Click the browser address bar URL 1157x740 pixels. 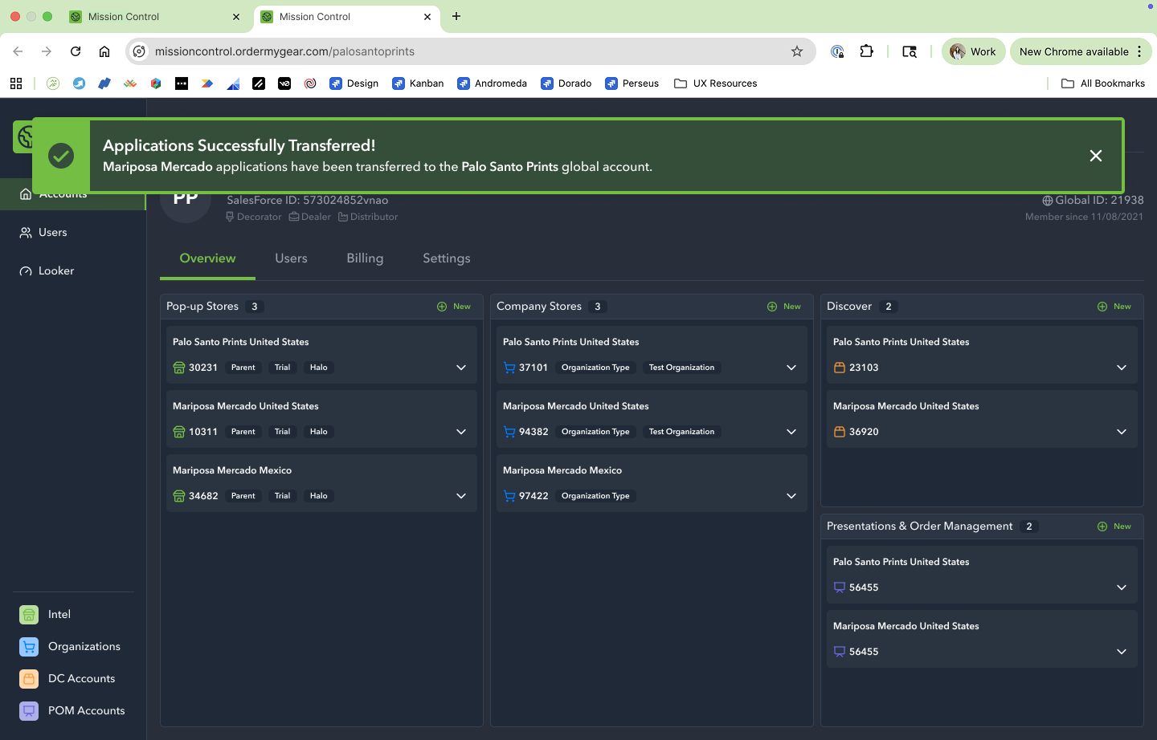(284, 51)
